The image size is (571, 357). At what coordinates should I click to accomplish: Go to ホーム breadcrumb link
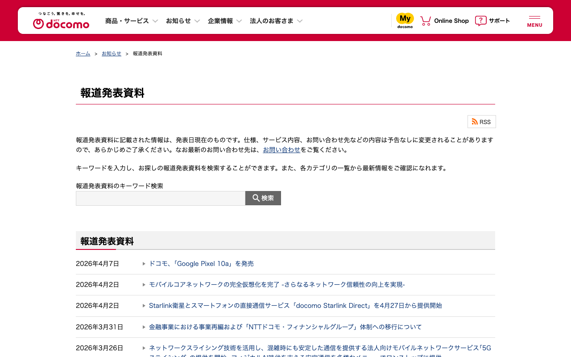coord(83,54)
